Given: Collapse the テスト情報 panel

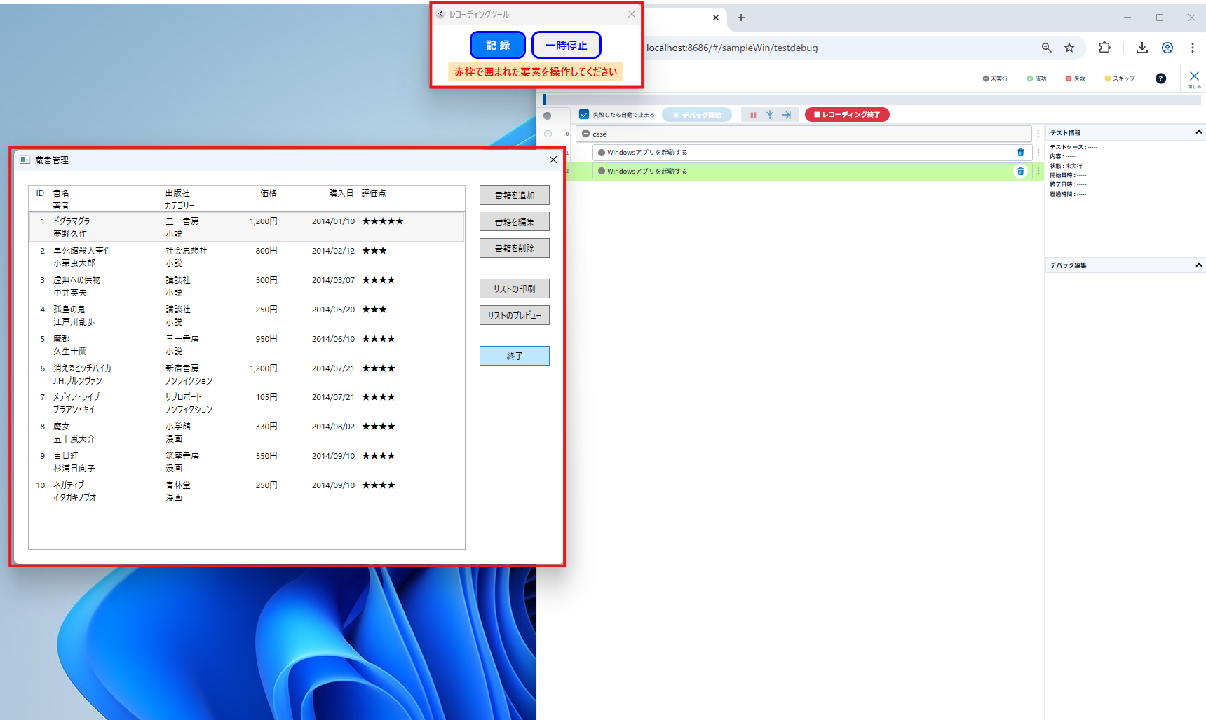Looking at the screenshot, I should pos(1198,132).
